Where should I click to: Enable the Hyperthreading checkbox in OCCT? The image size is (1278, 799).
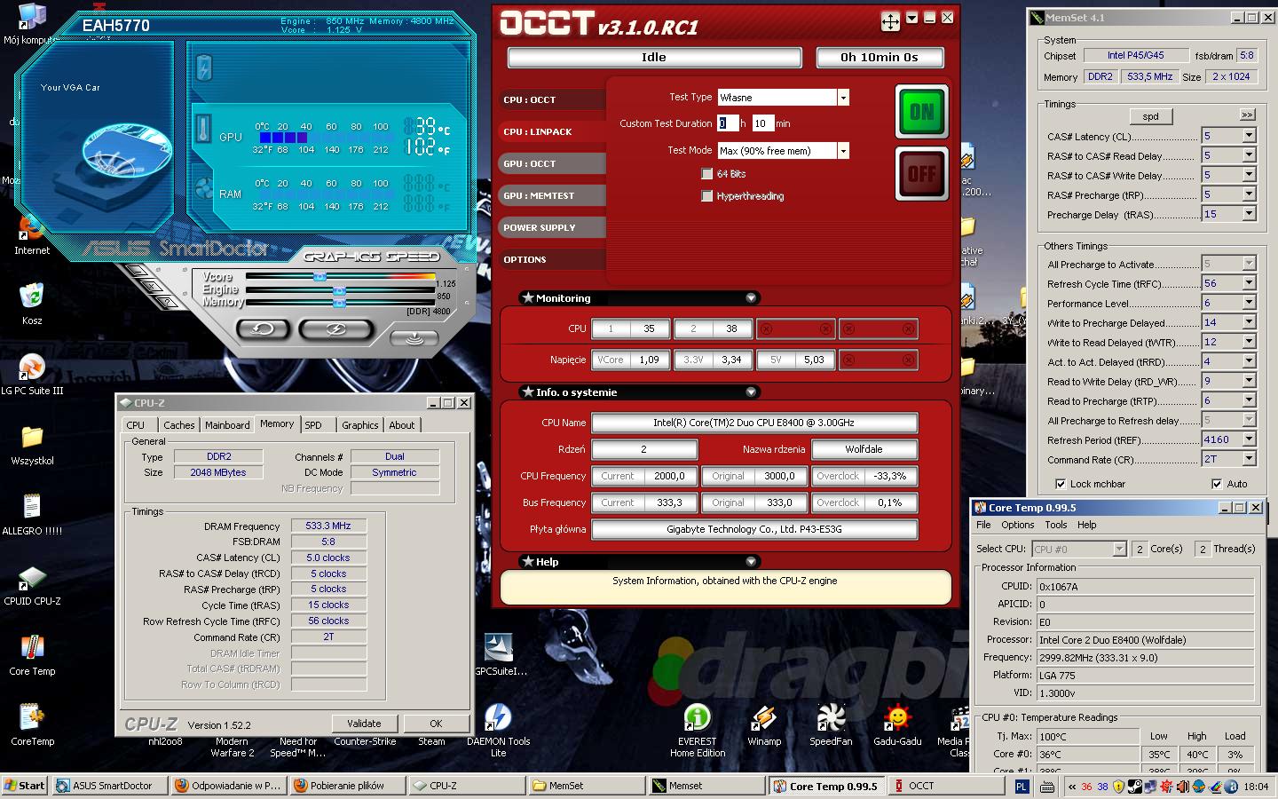tap(707, 196)
